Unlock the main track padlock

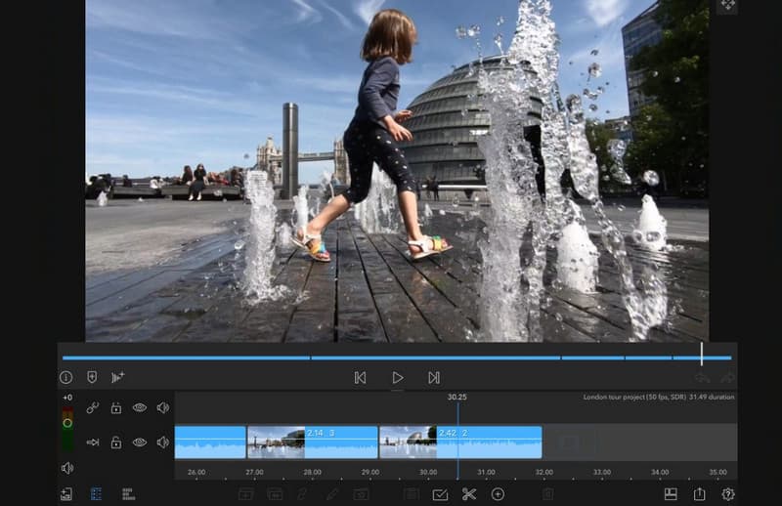coord(115,443)
